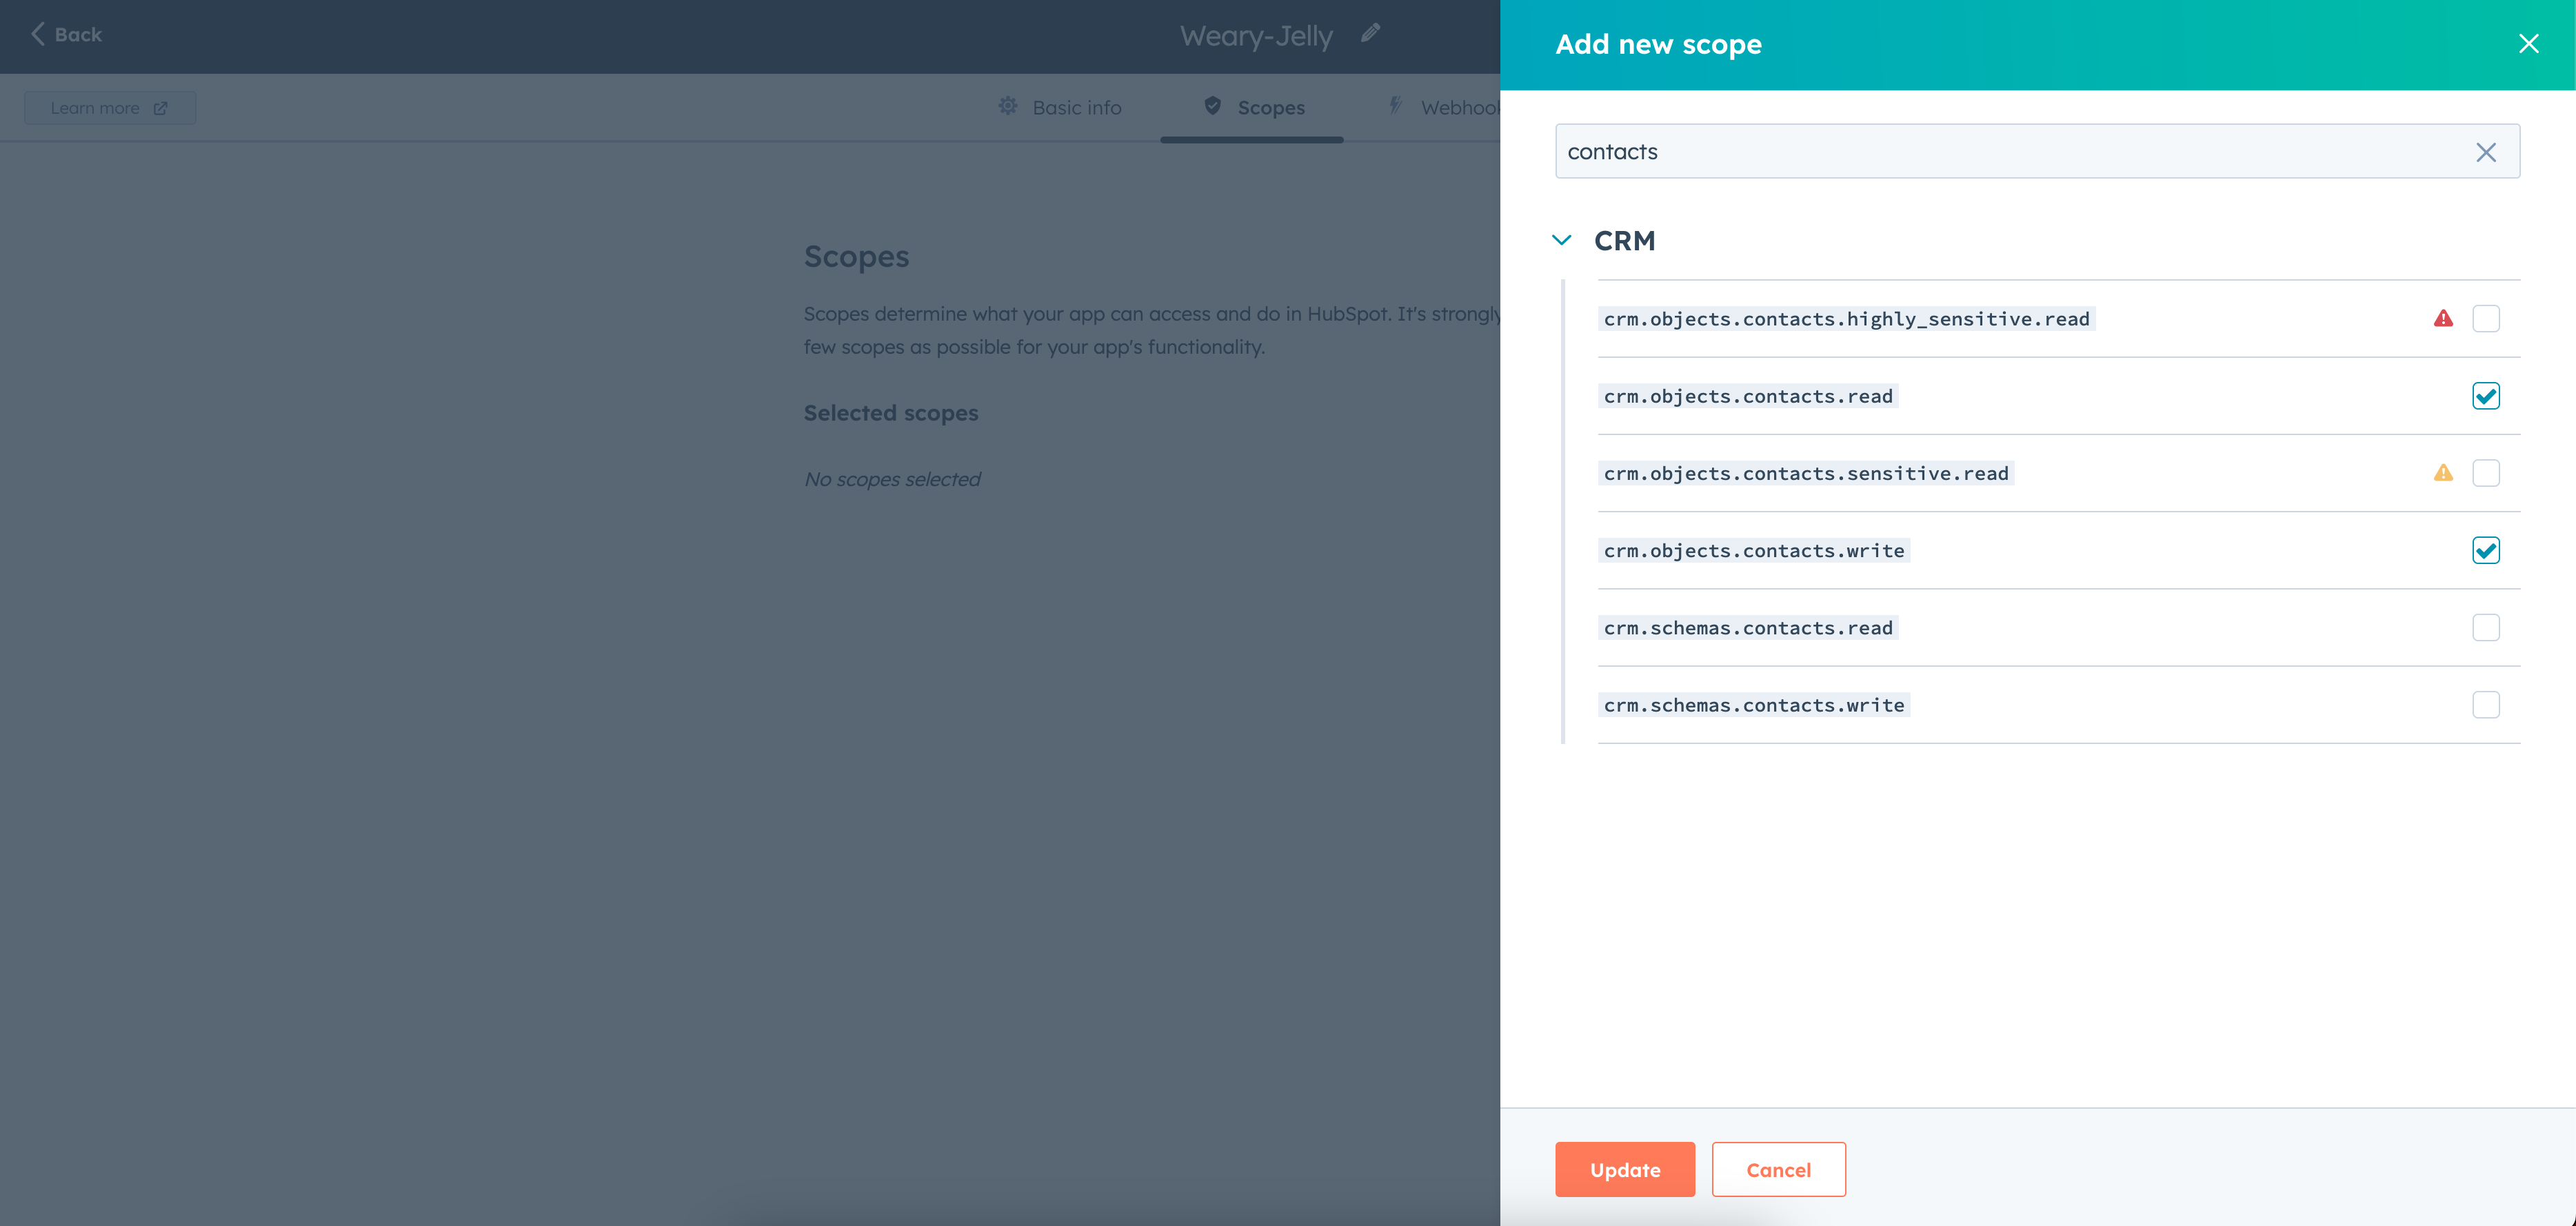Click the red highly_sensitive warning icon
This screenshot has width=2576, height=1226.
coord(2443,319)
